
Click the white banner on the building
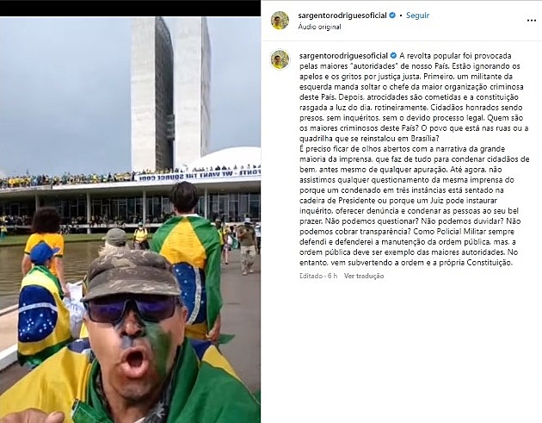click(x=197, y=175)
